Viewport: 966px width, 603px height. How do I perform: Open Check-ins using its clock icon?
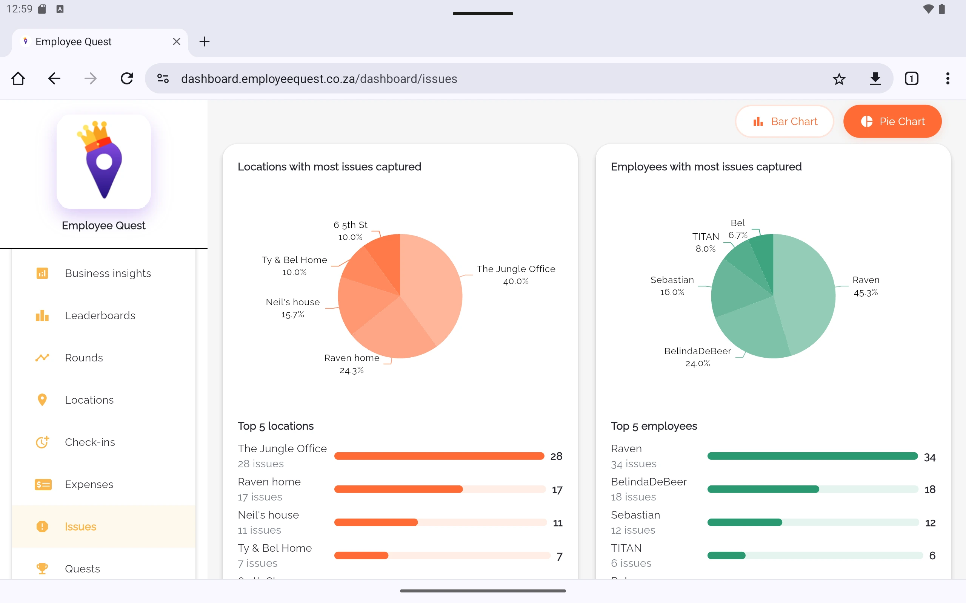(42, 442)
